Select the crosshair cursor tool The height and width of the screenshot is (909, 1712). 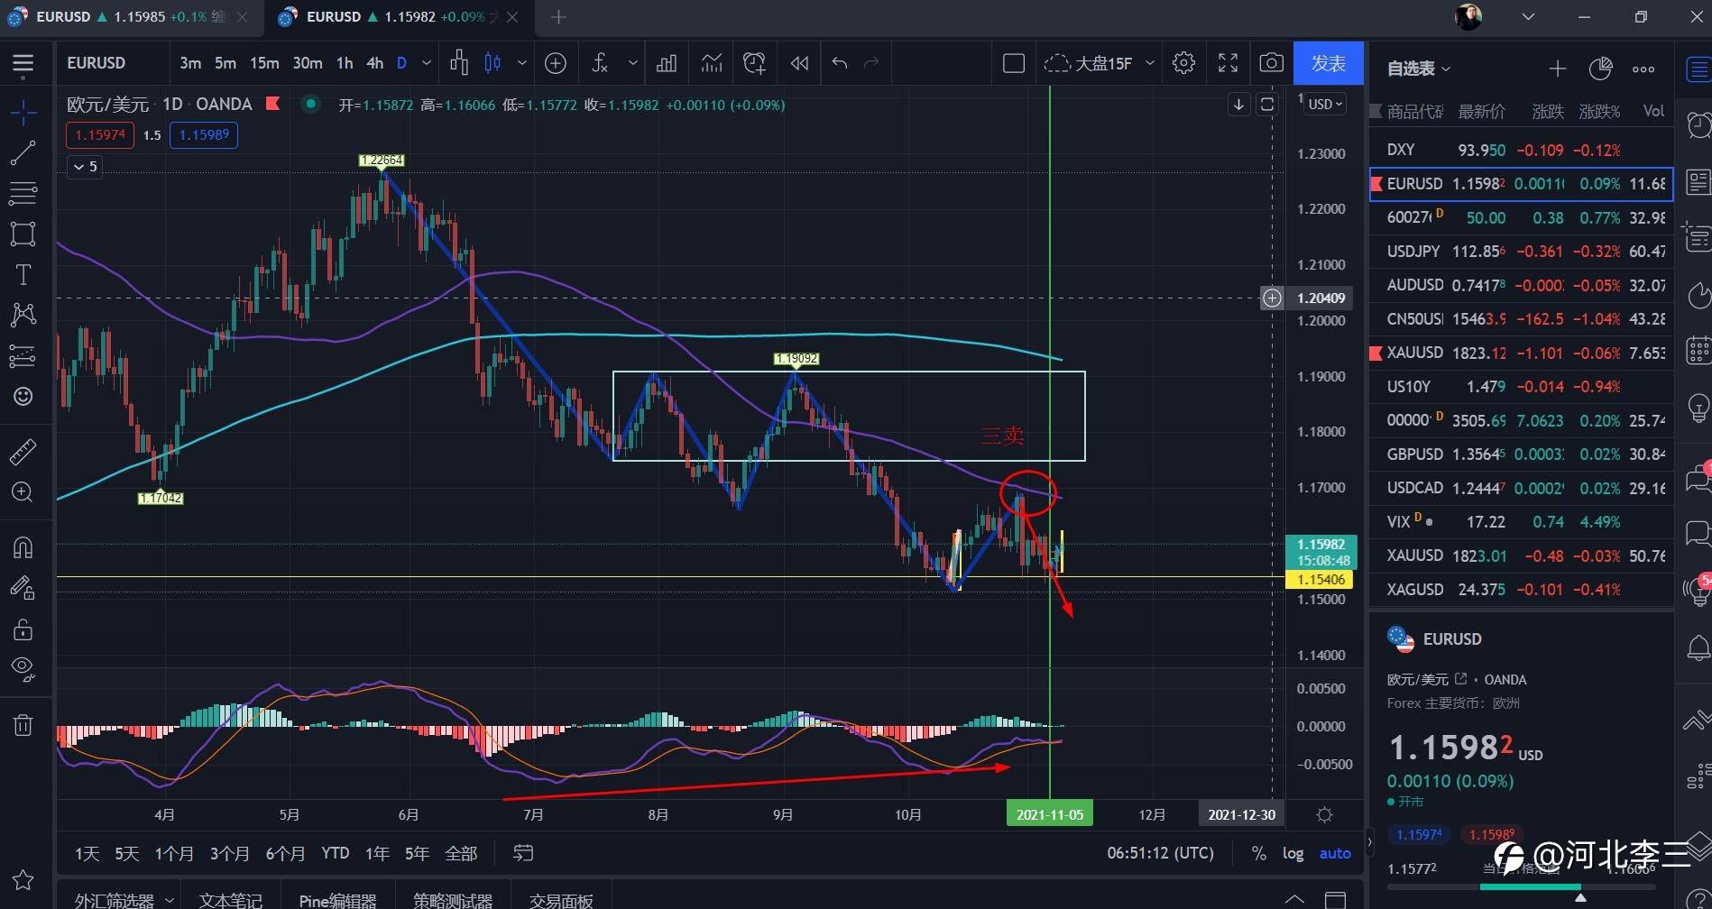pos(23,113)
